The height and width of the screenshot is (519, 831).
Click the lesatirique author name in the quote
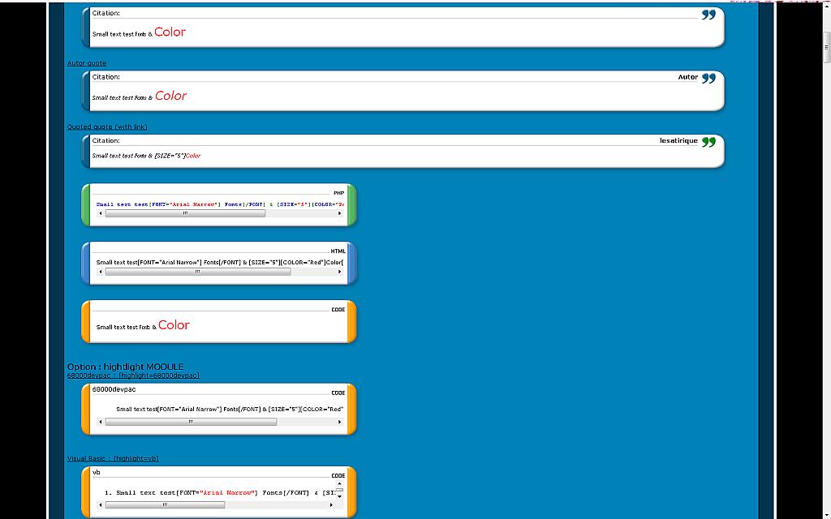tap(678, 140)
